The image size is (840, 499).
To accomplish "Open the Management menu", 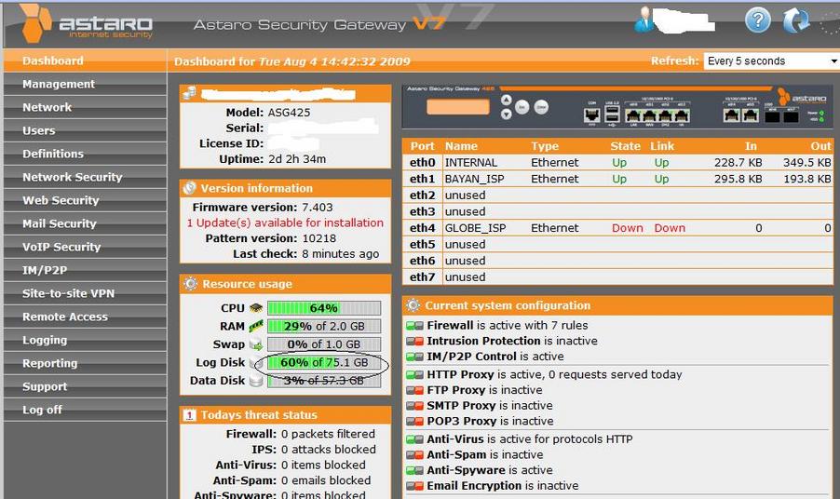I will tap(85, 84).
